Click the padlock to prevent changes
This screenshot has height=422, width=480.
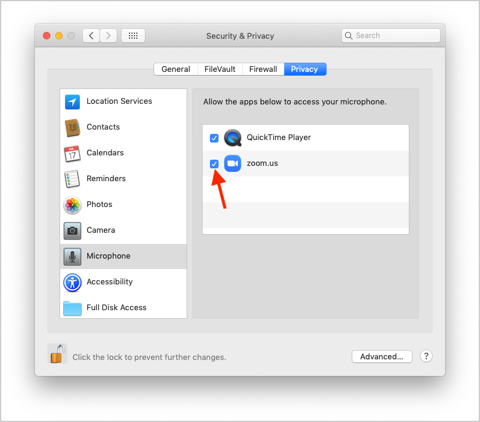pyautogui.click(x=58, y=354)
